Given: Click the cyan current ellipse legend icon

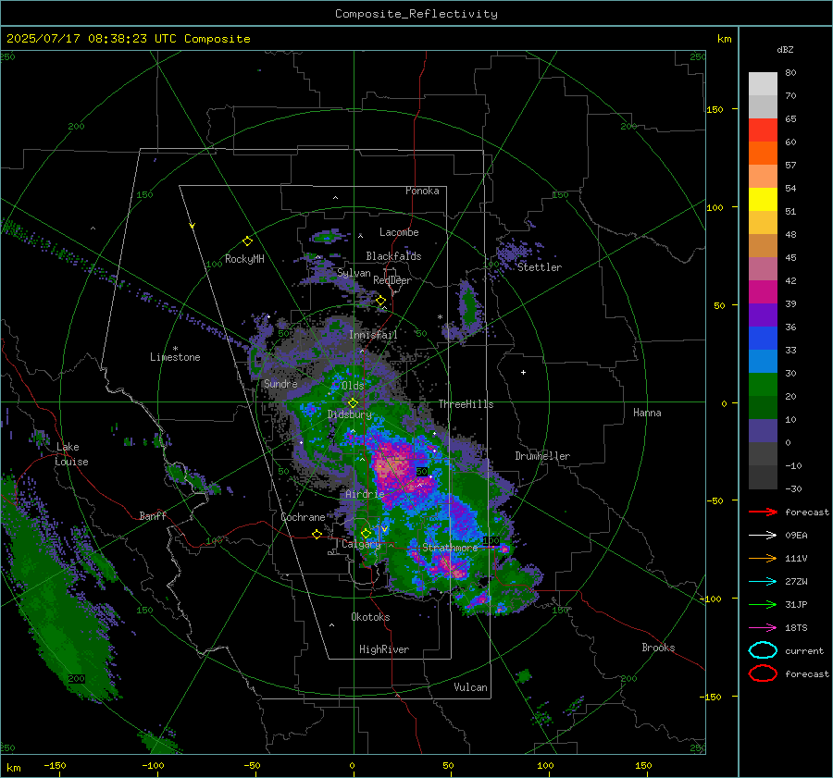Looking at the screenshot, I should [x=763, y=650].
